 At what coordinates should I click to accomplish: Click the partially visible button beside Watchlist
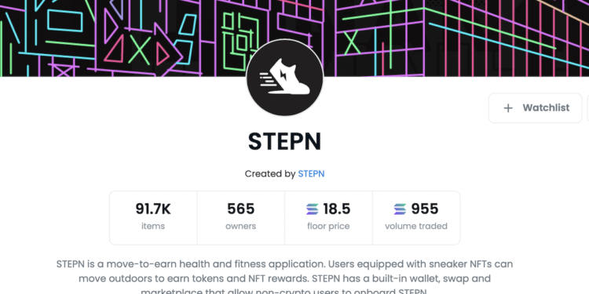(587, 108)
